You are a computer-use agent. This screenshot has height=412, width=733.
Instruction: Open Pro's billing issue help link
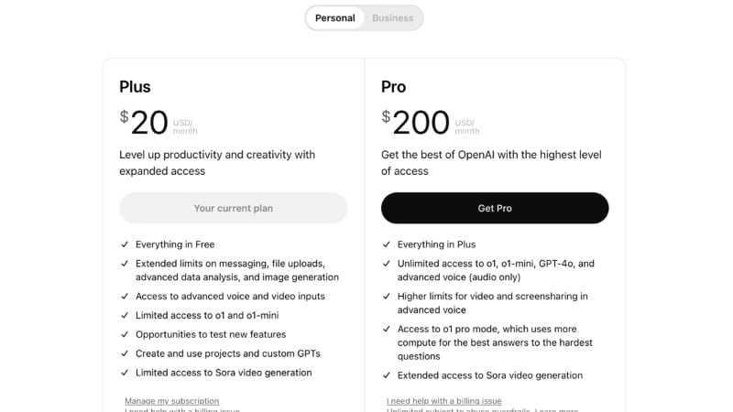(444, 401)
